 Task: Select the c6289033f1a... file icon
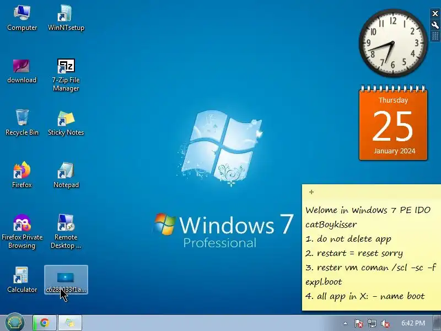tap(66, 280)
